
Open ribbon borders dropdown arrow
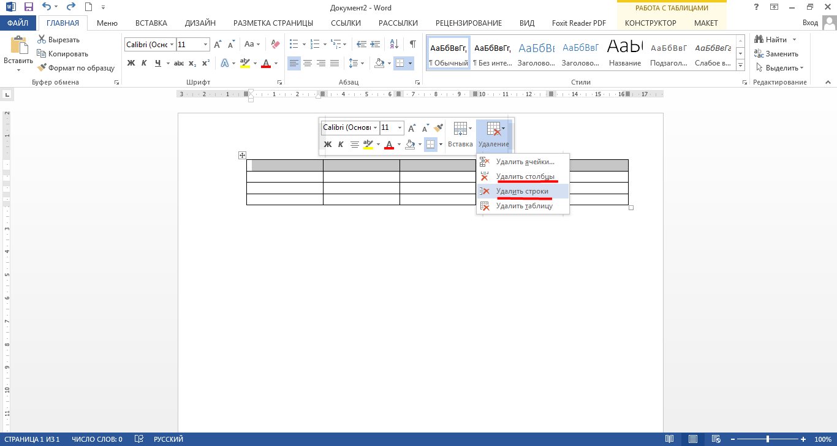411,63
